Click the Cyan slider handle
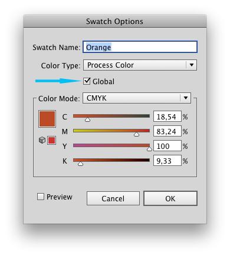 (x=87, y=119)
